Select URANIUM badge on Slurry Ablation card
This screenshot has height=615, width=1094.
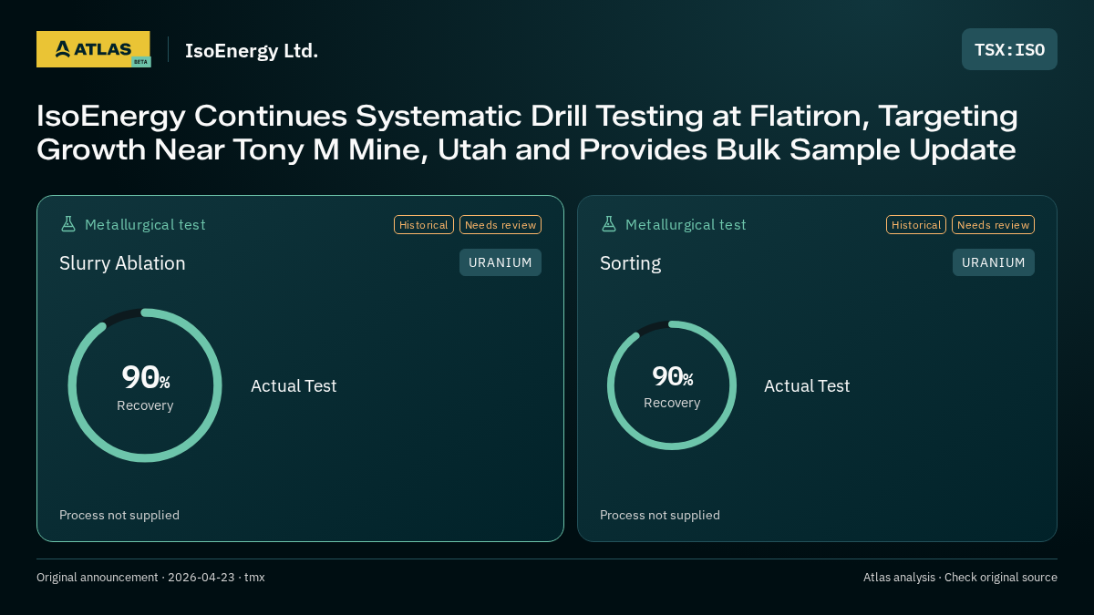[501, 262]
